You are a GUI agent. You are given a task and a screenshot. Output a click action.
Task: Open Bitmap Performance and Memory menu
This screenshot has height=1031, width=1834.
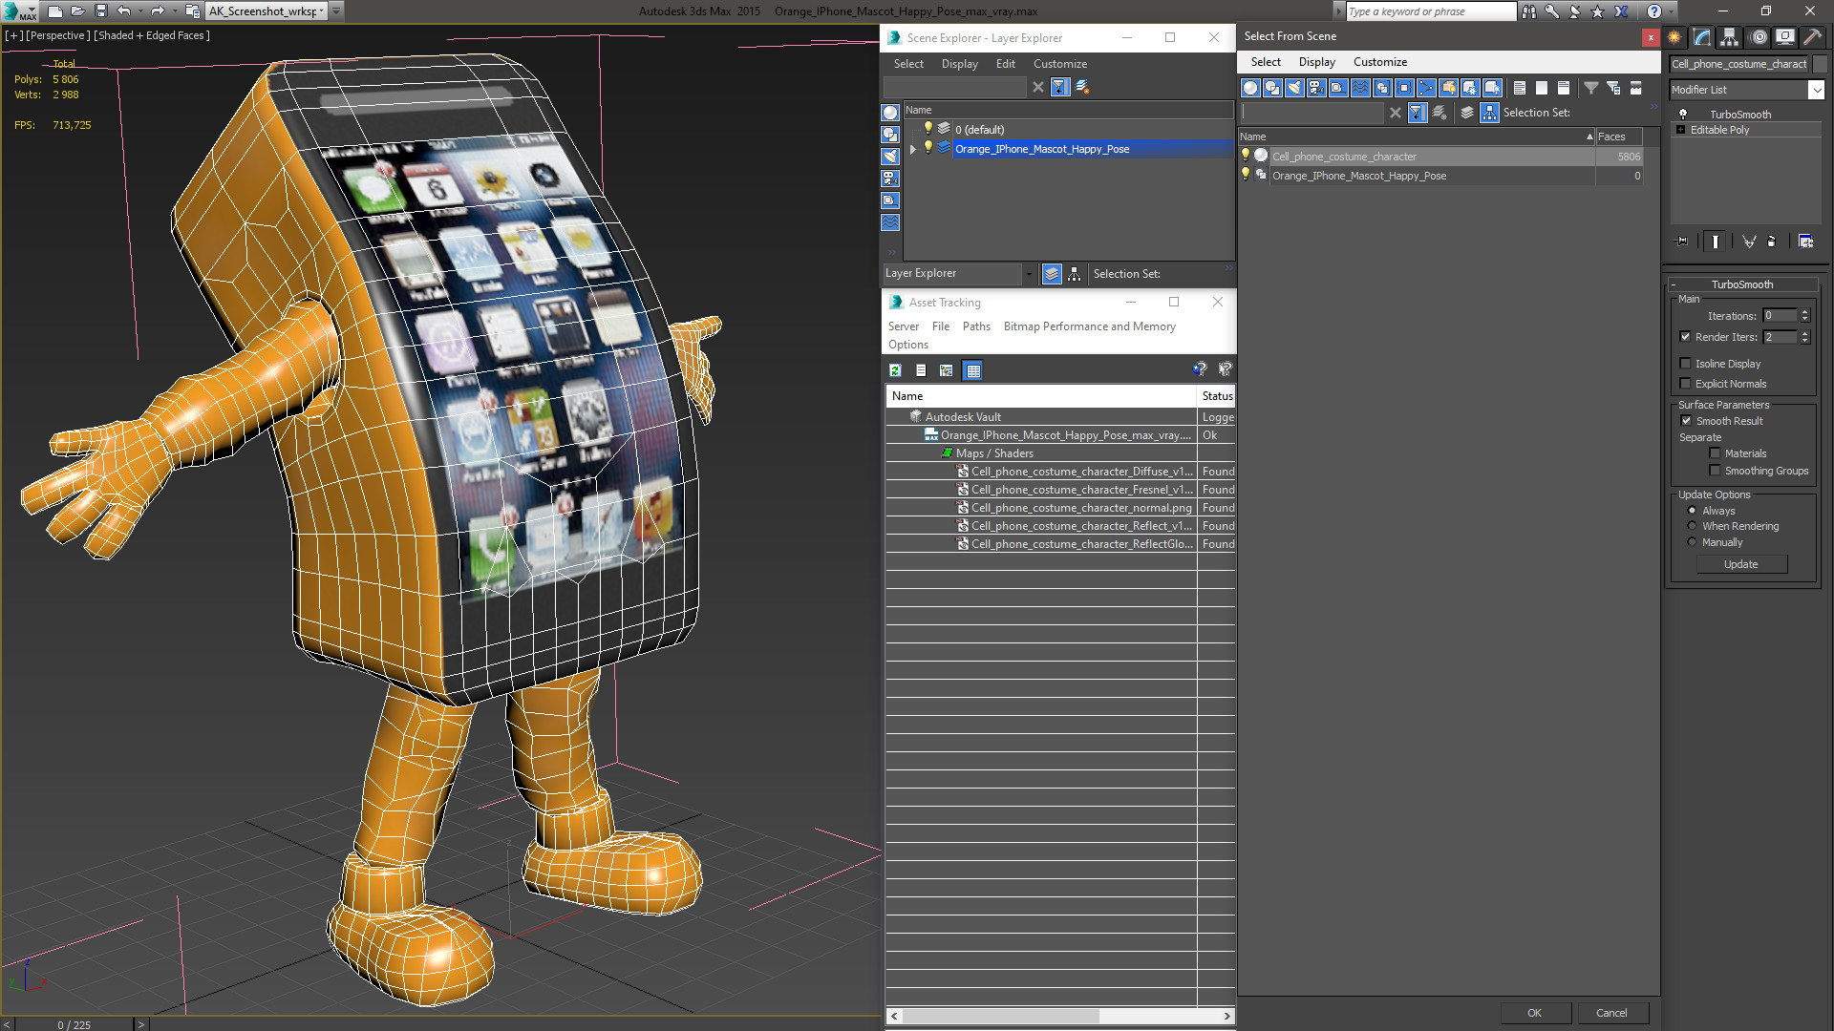[x=1089, y=326]
